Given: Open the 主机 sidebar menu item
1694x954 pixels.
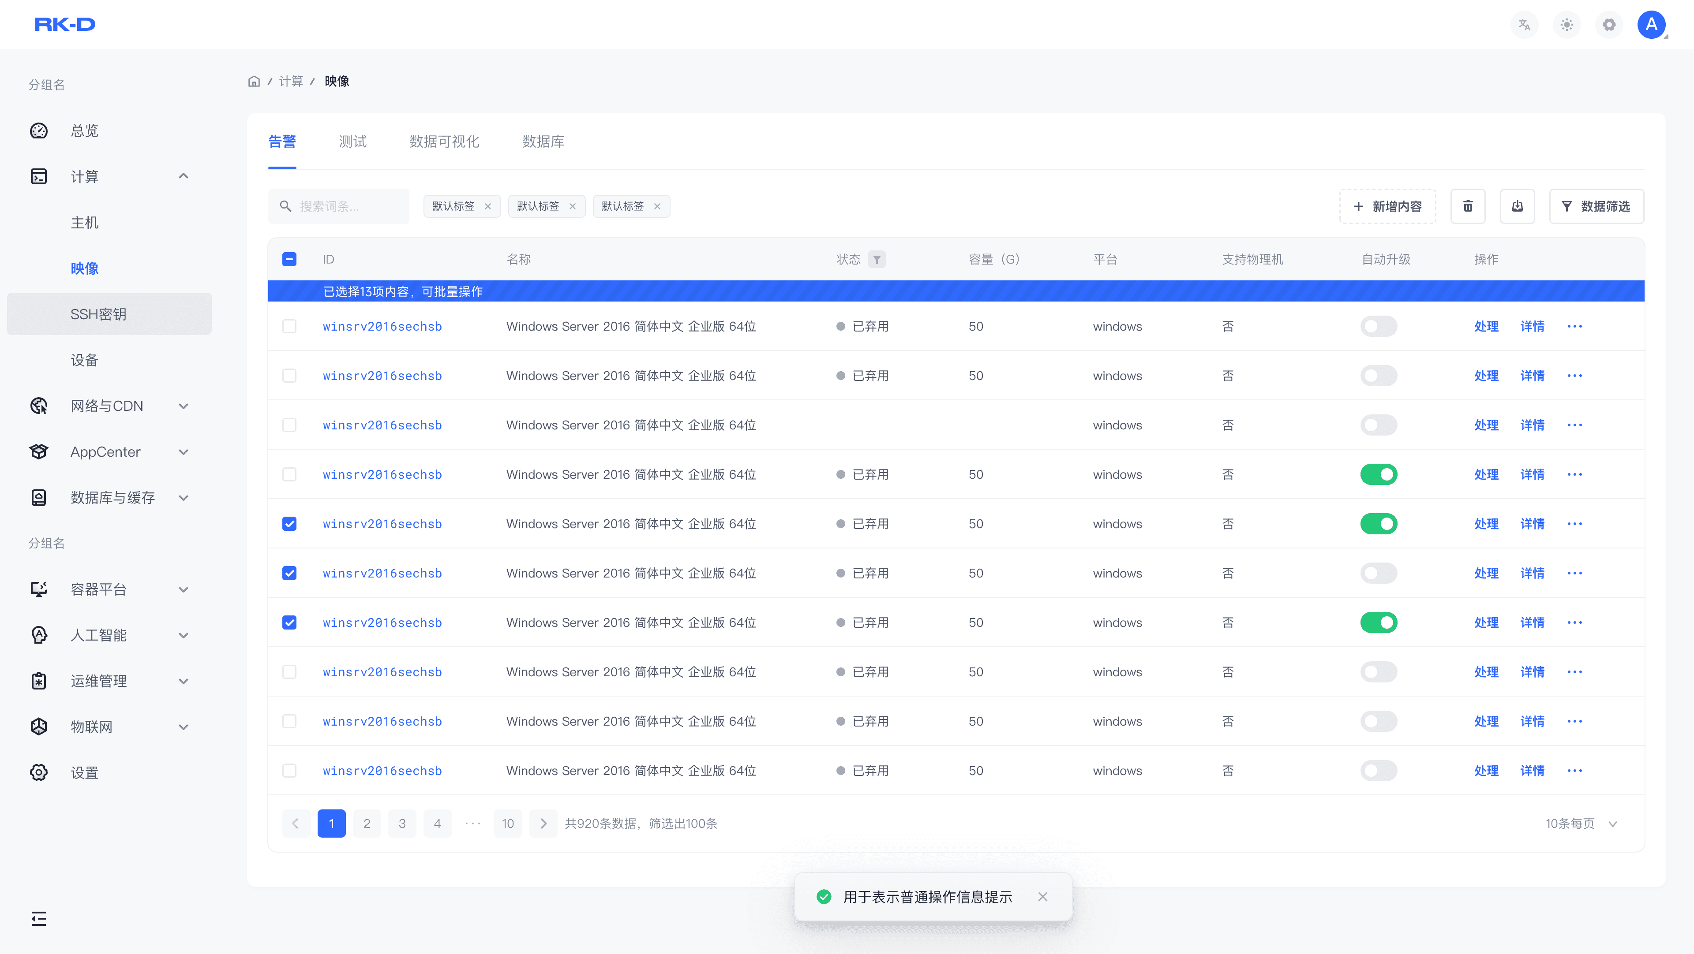Looking at the screenshot, I should pos(84,223).
